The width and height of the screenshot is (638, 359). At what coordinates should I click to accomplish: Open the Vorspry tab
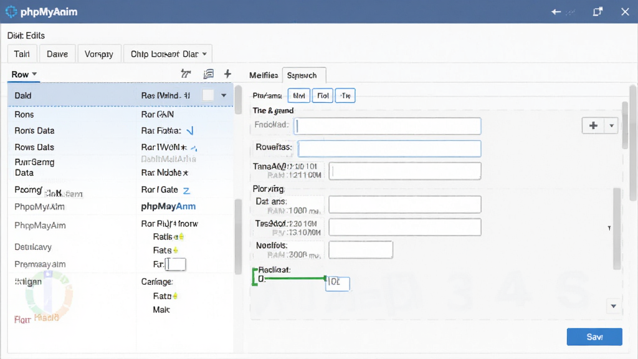[x=99, y=54]
